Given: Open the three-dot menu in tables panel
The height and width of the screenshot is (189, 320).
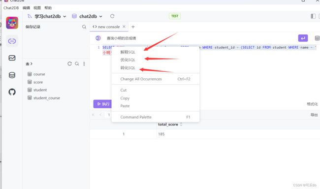Looking at the screenshot, I should click(84, 63).
